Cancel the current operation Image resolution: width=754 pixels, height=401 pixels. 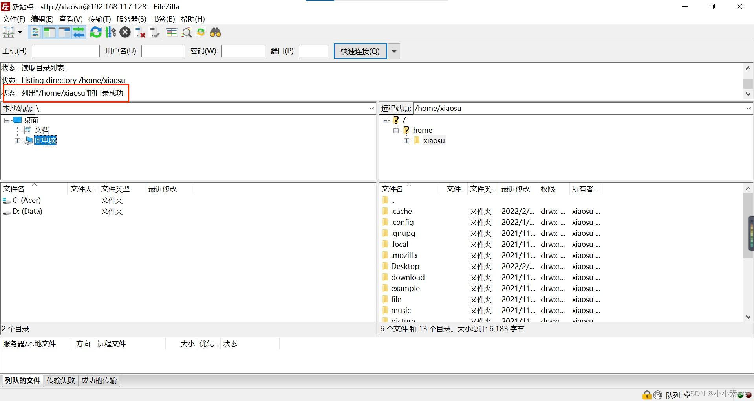pyautogui.click(x=125, y=32)
